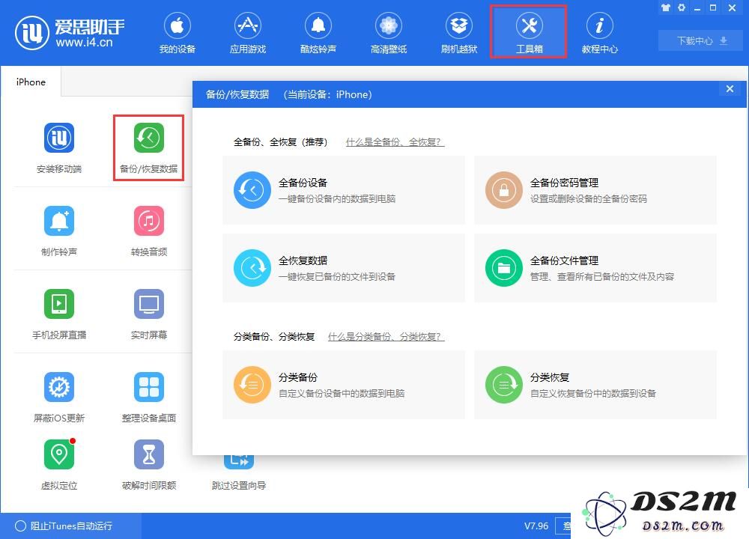The width and height of the screenshot is (749, 539).
Task: Open 全备份文件管理 option
Action: (x=595, y=268)
